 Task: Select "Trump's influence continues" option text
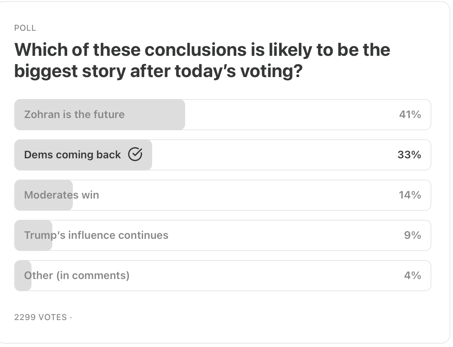pyautogui.click(x=96, y=235)
